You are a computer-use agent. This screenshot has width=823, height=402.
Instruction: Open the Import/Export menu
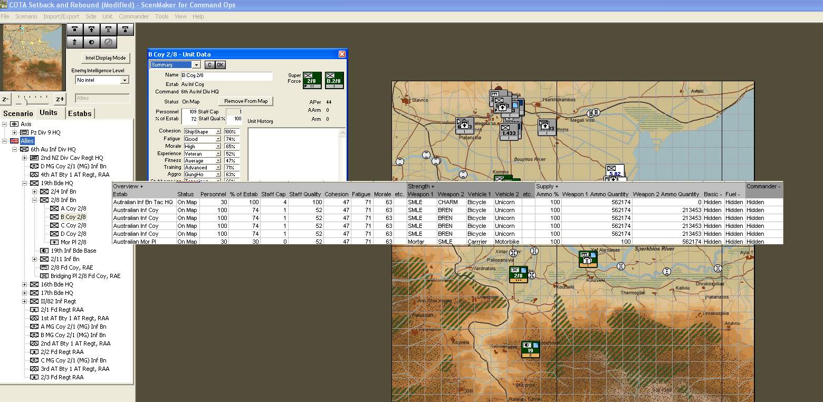click(61, 16)
